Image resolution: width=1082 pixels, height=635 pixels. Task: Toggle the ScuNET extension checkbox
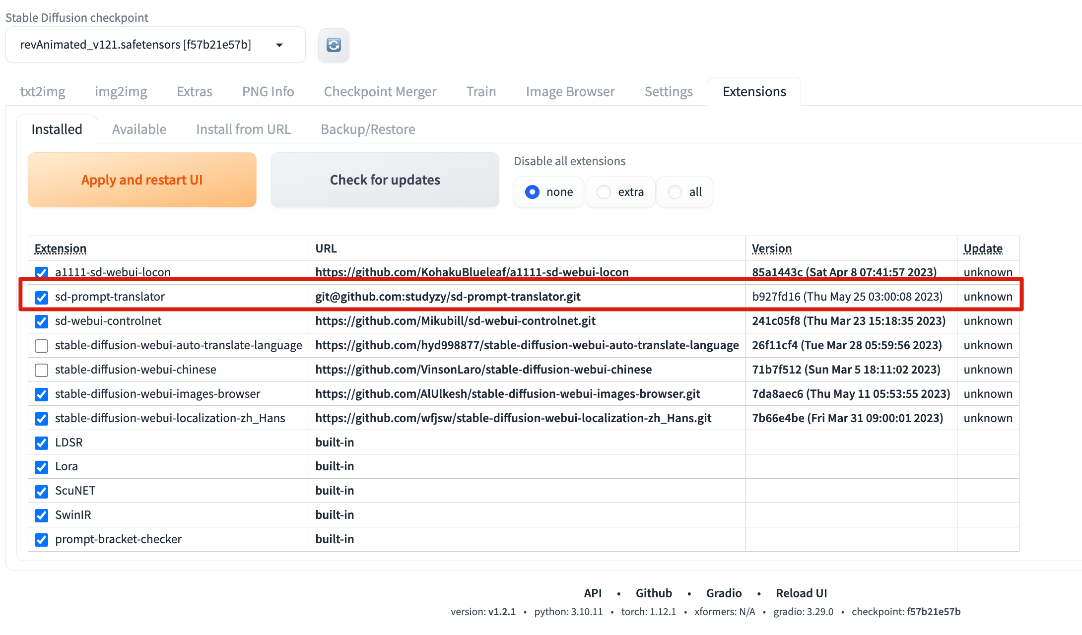point(42,491)
